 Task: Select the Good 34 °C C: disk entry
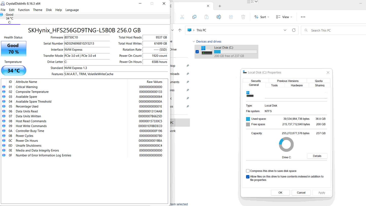10,19
